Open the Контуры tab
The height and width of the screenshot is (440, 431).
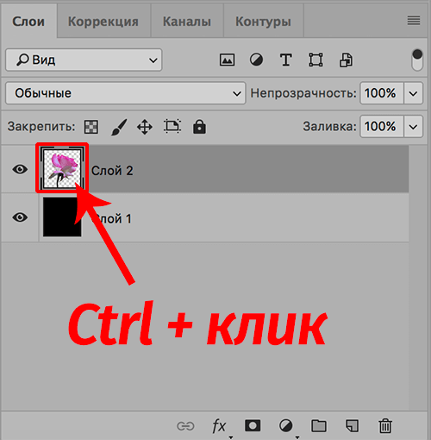tap(263, 22)
